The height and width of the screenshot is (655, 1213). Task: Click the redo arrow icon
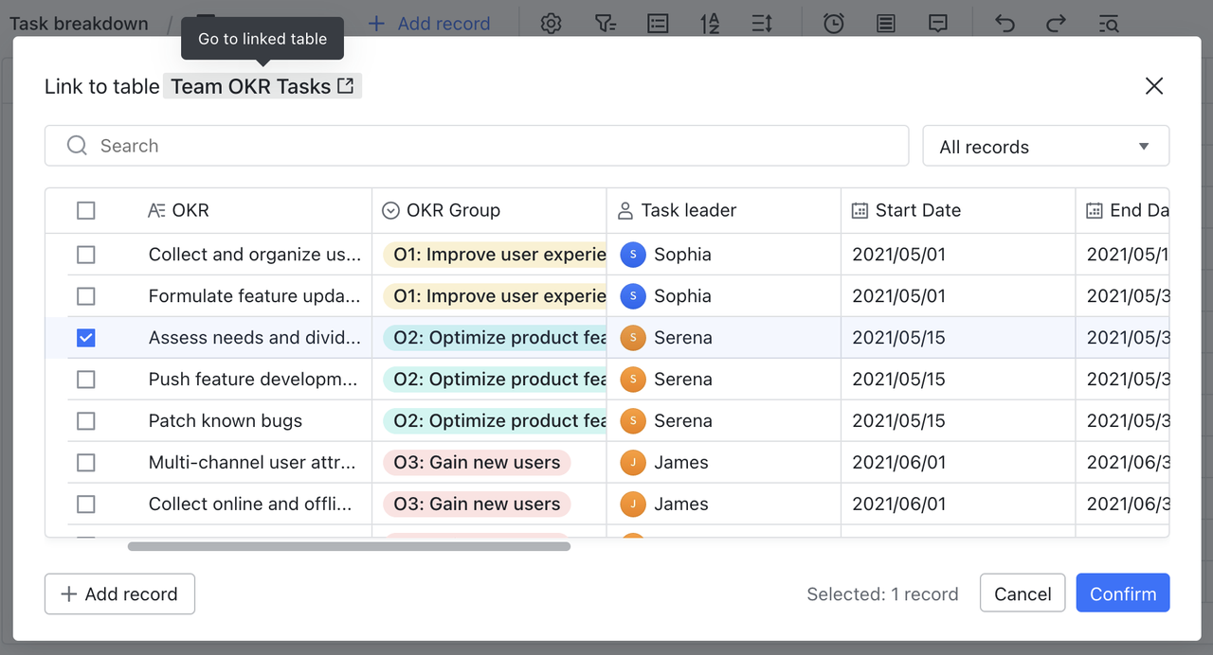pyautogui.click(x=1057, y=24)
